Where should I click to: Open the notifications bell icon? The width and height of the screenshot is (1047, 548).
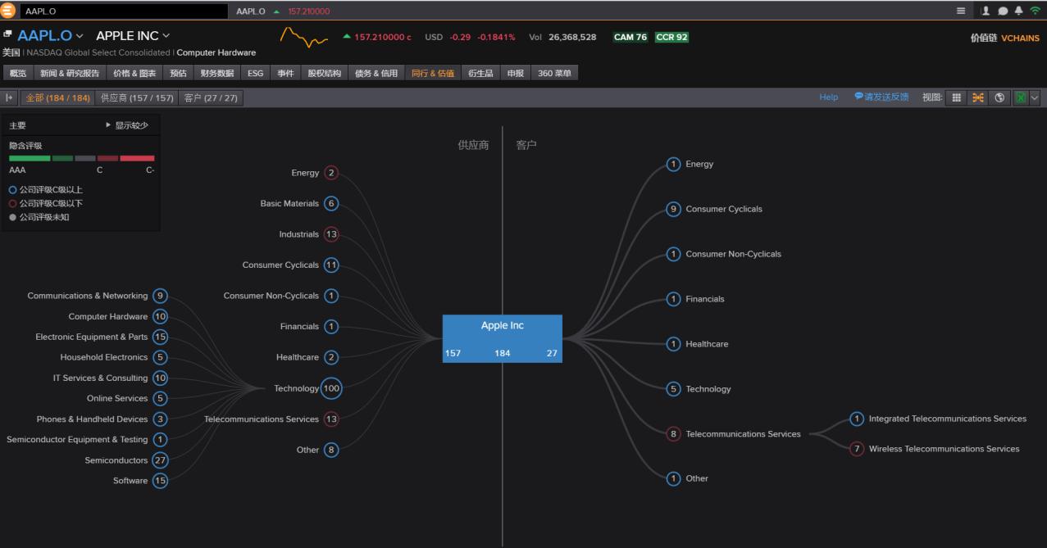click(1018, 11)
